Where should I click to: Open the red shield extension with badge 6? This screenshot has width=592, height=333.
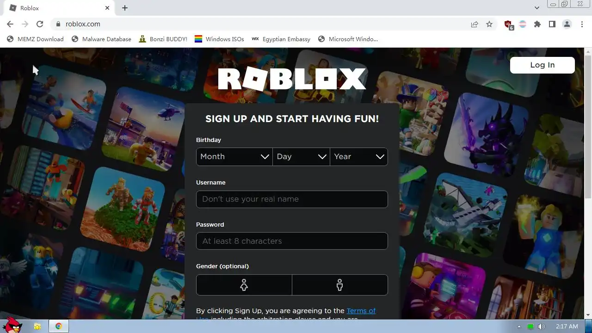point(509,25)
